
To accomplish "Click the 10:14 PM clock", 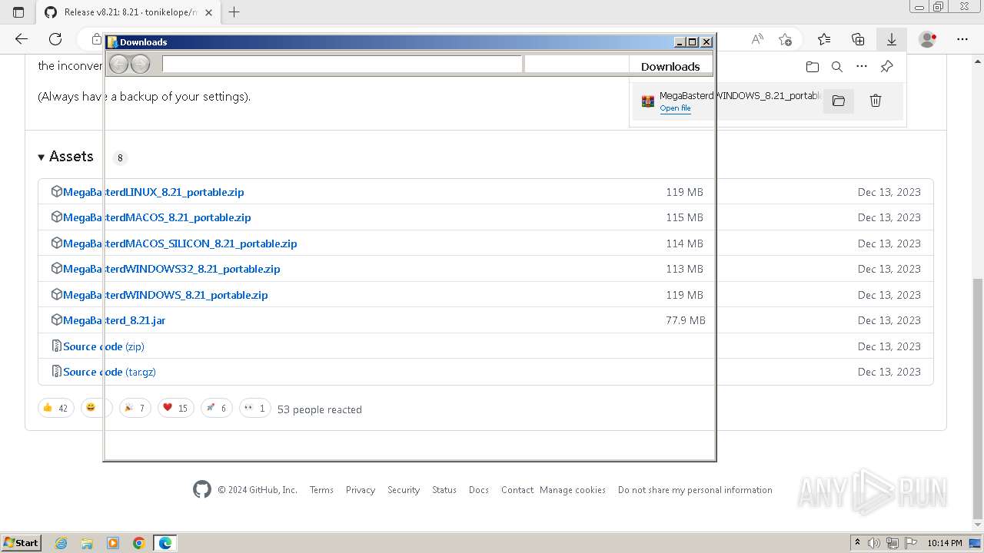I will 945,543.
